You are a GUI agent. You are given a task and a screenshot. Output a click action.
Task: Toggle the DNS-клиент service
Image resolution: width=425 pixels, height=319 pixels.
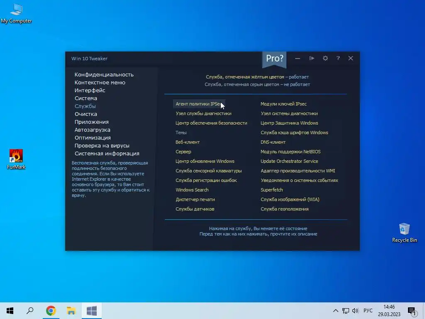pos(273,142)
